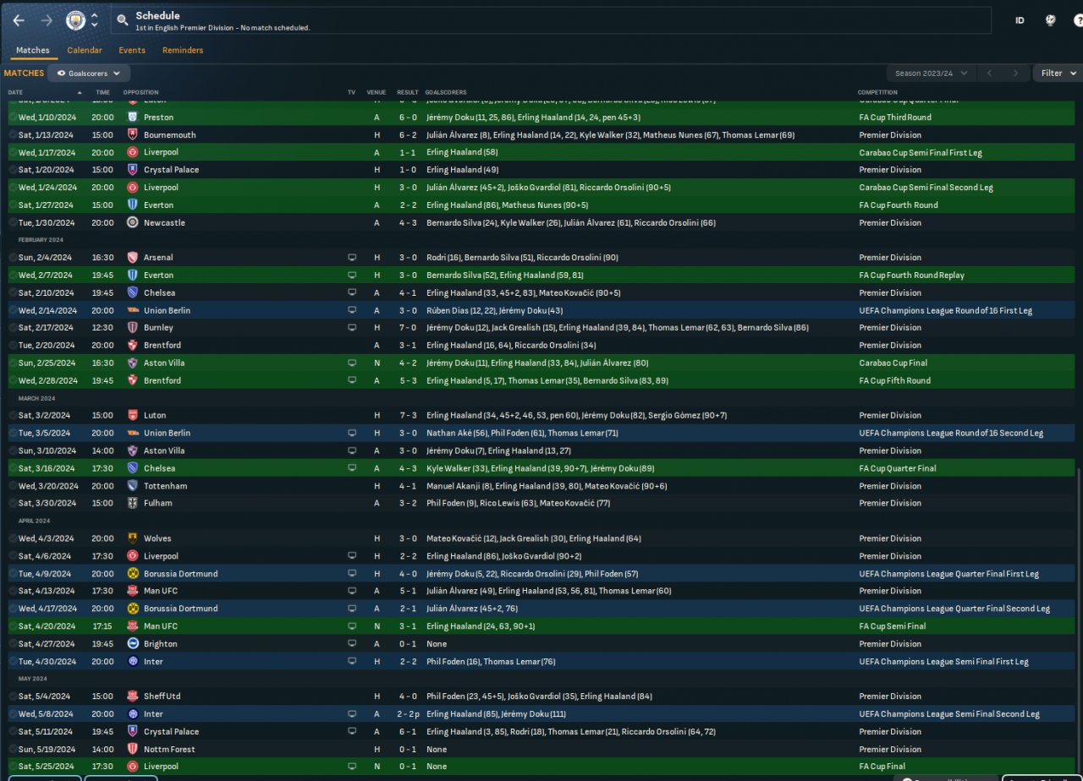Open the Reminders tab
The height and width of the screenshot is (781, 1083).
tap(183, 51)
